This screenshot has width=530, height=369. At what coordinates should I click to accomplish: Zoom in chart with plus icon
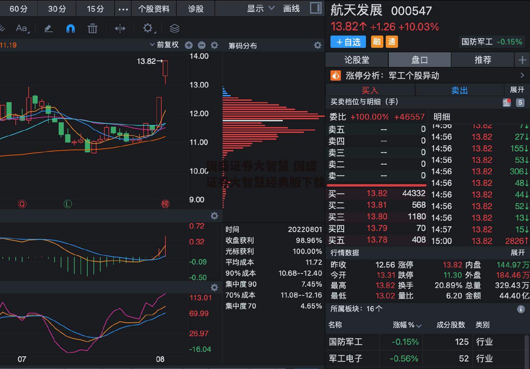tap(189, 45)
